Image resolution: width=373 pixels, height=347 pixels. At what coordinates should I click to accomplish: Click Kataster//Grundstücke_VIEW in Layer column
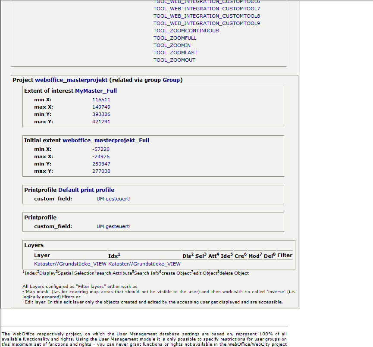pos(70,264)
